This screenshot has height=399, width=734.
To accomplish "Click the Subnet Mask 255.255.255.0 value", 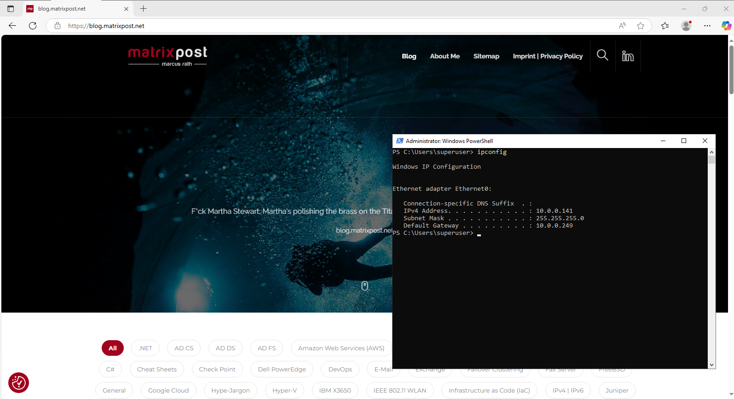I will (x=560, y=218).
